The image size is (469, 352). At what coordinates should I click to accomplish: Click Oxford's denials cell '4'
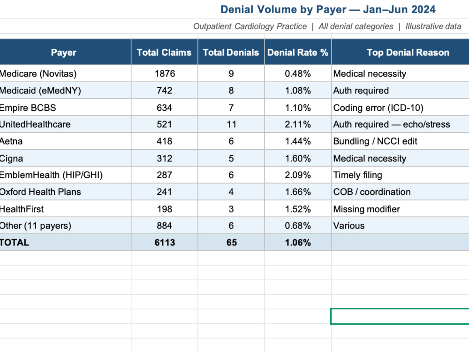coord(231,191)
